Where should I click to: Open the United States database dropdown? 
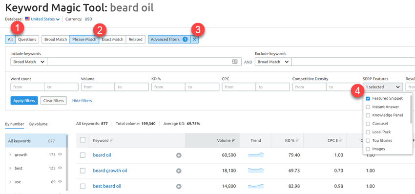pyautogui.click(x=45, y=19)
